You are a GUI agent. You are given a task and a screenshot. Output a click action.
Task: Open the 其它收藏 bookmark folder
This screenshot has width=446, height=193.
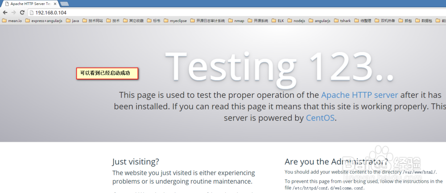133,21
